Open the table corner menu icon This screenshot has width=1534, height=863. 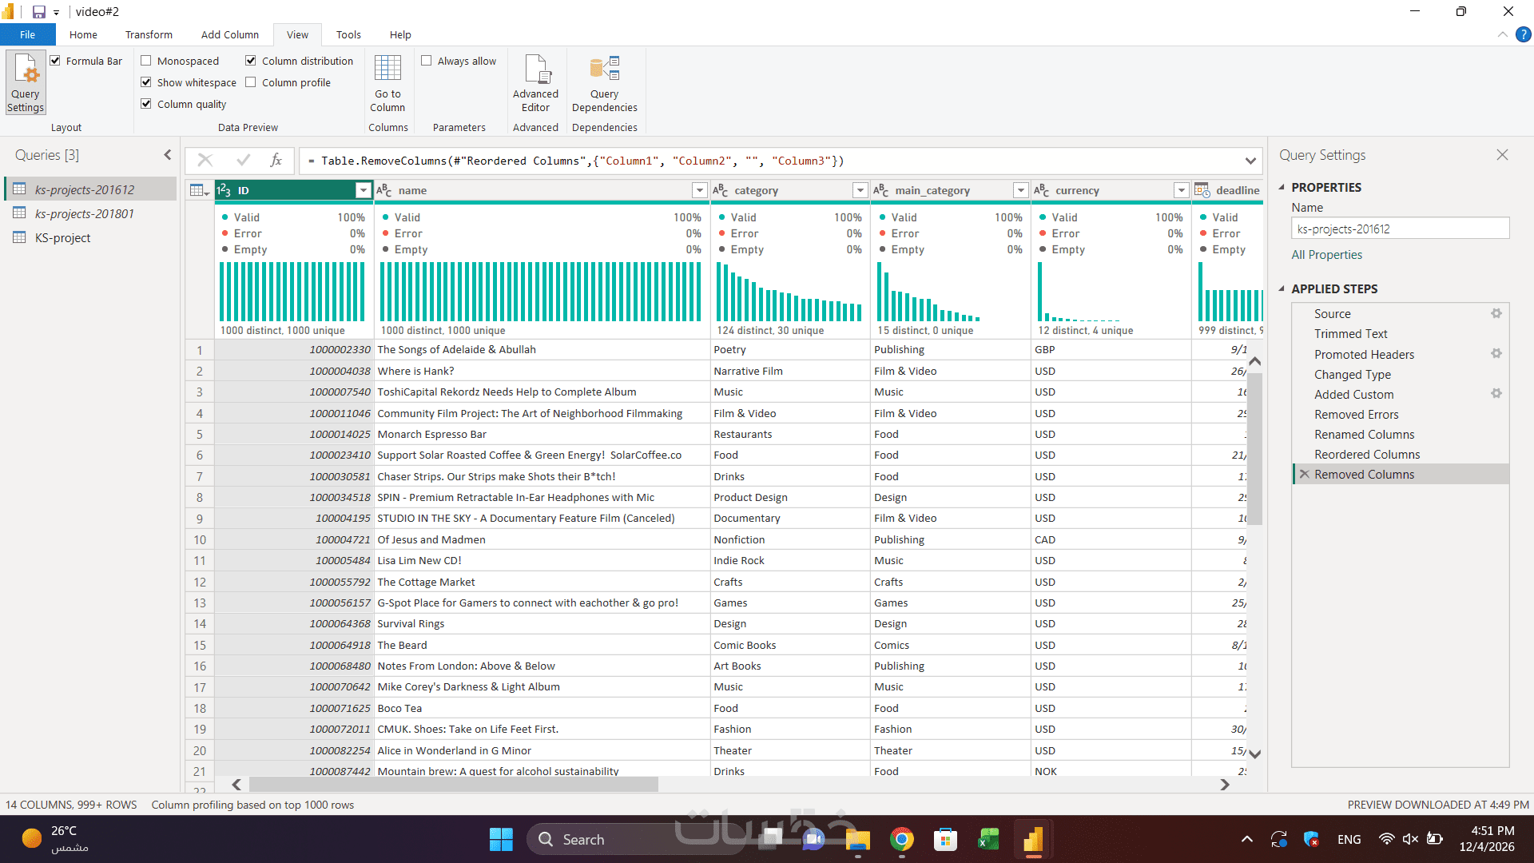click(200, 190)
